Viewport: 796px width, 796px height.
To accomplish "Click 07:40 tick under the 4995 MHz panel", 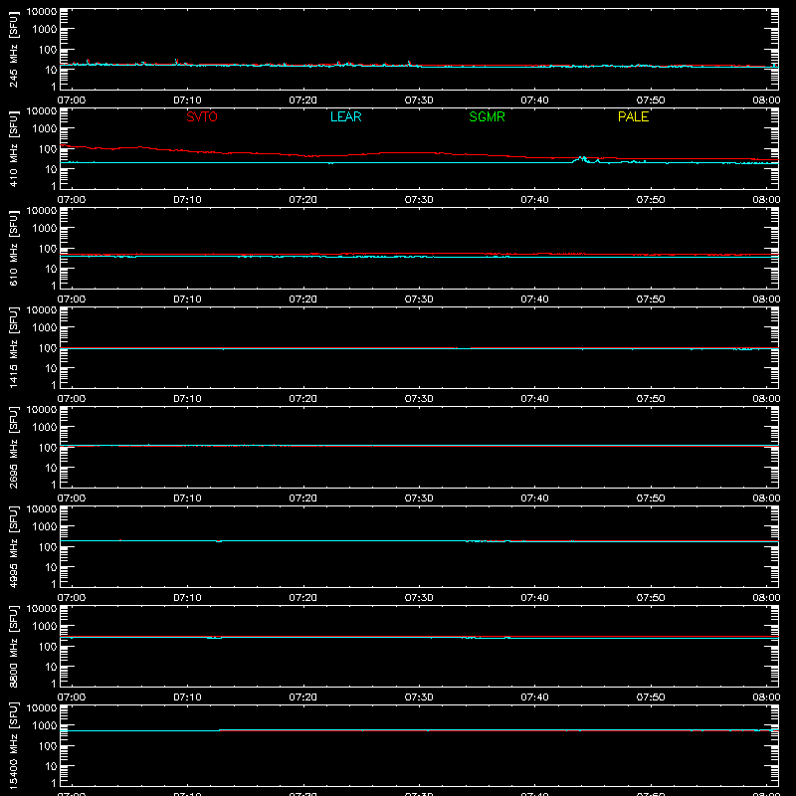I will [534, 598].
